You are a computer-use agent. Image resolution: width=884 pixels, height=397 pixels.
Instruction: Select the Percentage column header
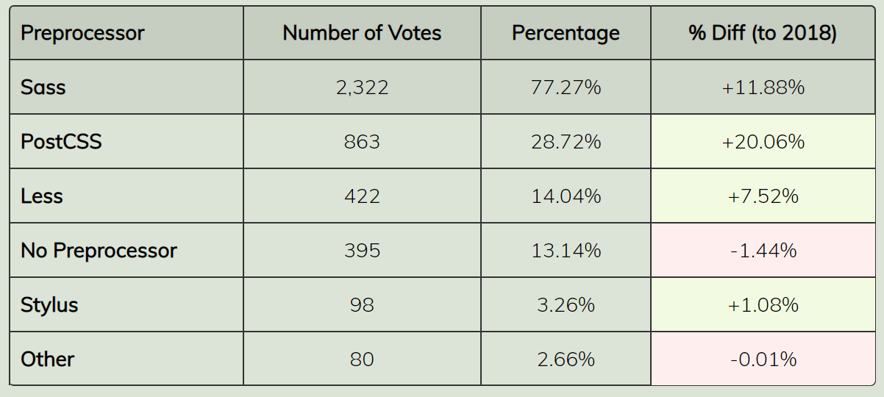pyautogui.click(x=566, y=33)
